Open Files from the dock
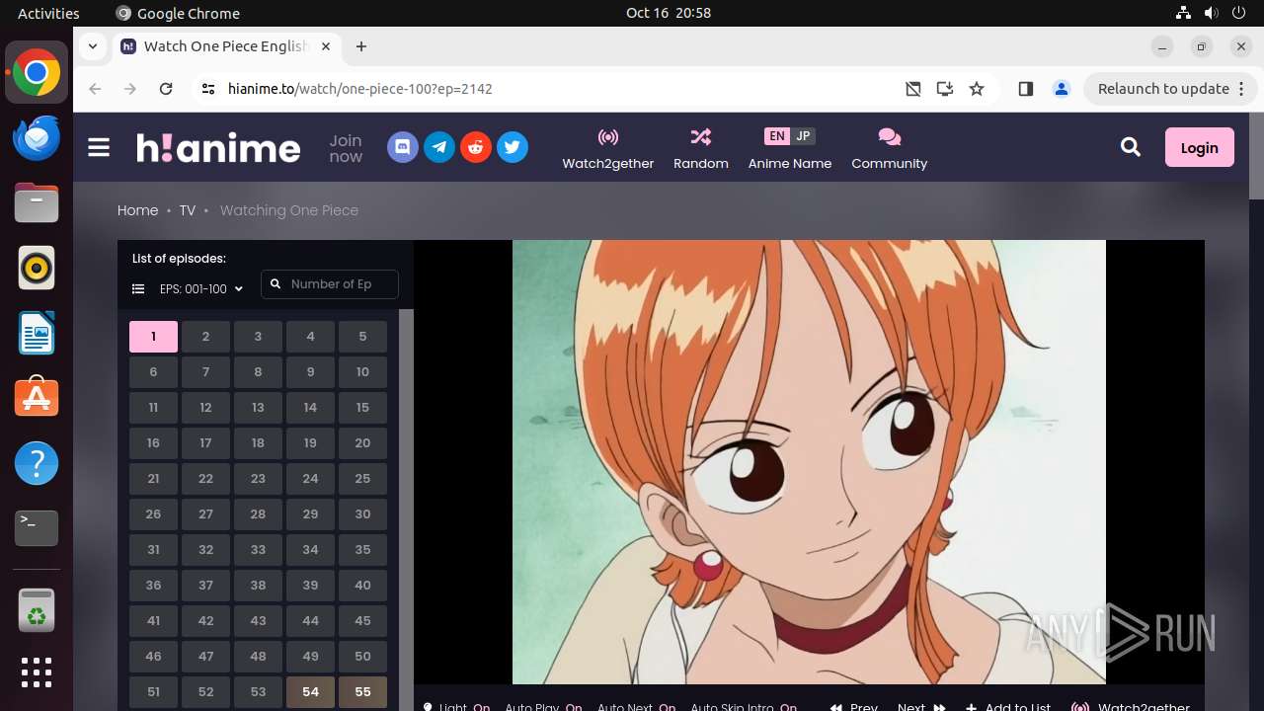This screenshot has height=711, width=1264. pyautogui.click(x=37, y=203)
